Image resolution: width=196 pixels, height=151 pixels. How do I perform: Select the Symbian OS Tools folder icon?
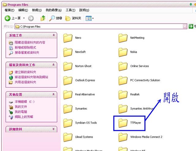(x=68, y=123)
